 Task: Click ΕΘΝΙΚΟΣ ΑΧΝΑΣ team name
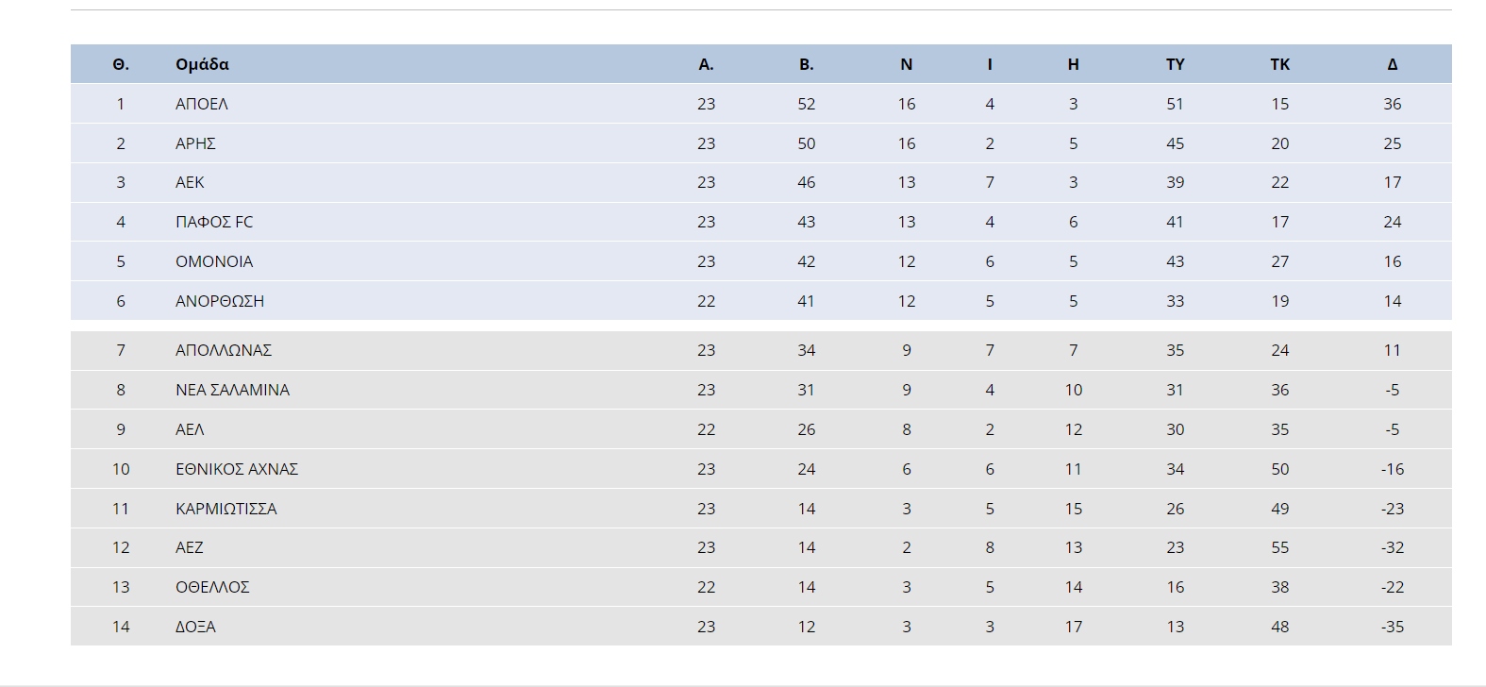(237, 469)
